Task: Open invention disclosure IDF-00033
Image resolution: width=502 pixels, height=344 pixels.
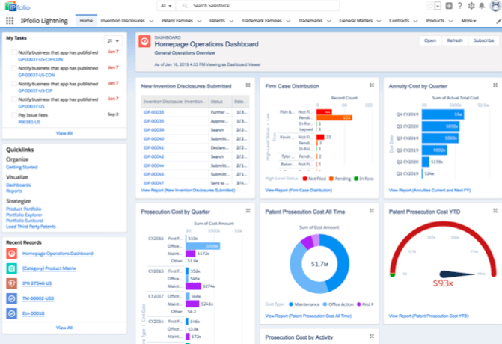Action: (x=153, y=112)
